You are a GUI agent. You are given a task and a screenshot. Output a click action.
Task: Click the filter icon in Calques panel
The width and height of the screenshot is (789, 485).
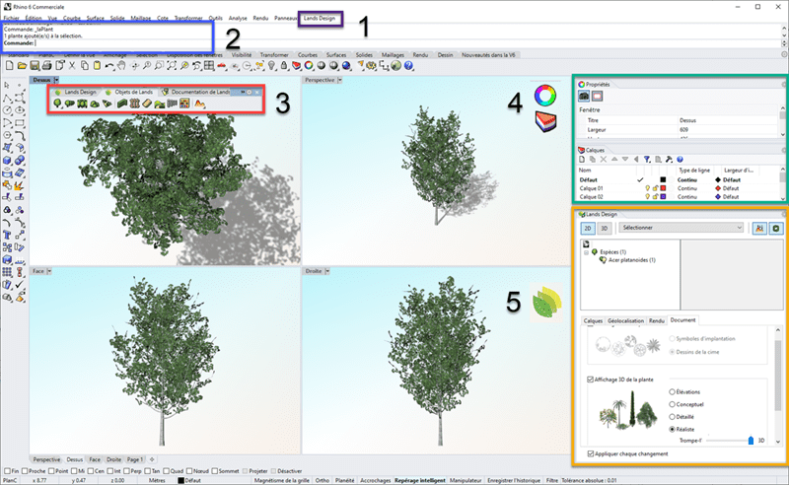[x=647, y=159]
